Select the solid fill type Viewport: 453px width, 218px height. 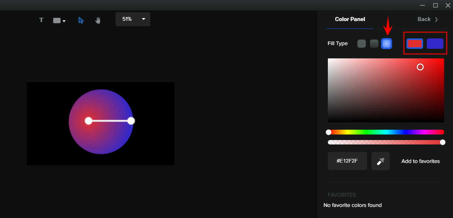click(362, 44)
